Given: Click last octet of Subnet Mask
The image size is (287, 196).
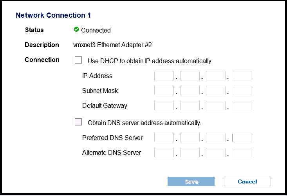Looking at the screenshot, I should coord(242,91).
